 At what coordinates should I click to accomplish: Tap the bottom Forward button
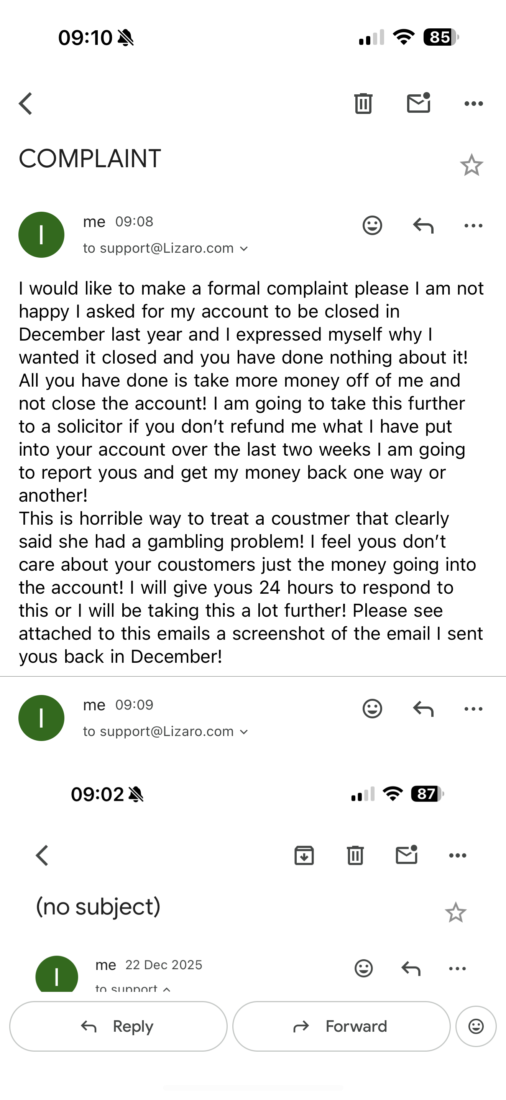coord(341,1026)
